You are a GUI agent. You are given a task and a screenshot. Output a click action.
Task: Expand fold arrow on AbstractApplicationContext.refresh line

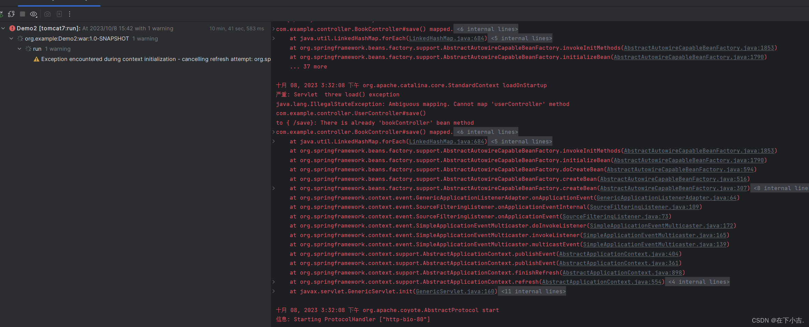click(x=274, y=282)
